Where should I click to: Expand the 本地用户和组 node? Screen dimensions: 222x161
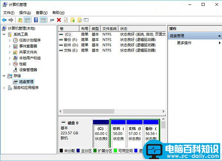pos(10,58)
